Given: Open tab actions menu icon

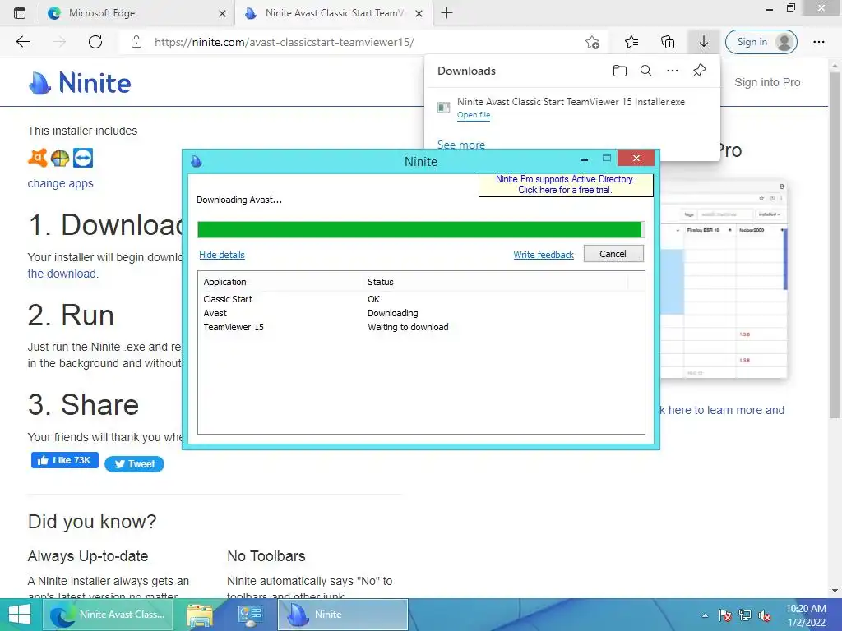Looking at the screenshot, I should pos(20,13).
